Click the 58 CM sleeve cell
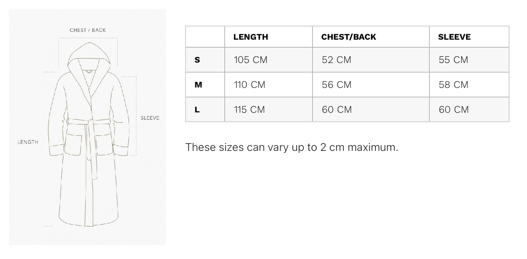 469,85
